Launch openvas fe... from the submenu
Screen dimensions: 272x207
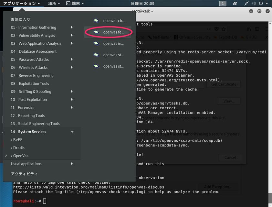pyautogui.click(x=108, y=32)
